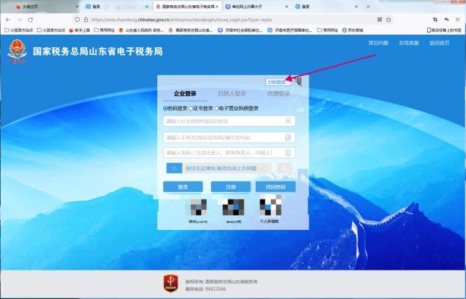Switch to the 自然人登录 tab
This screenshot has width=466, height=299.
coord(232,94)
